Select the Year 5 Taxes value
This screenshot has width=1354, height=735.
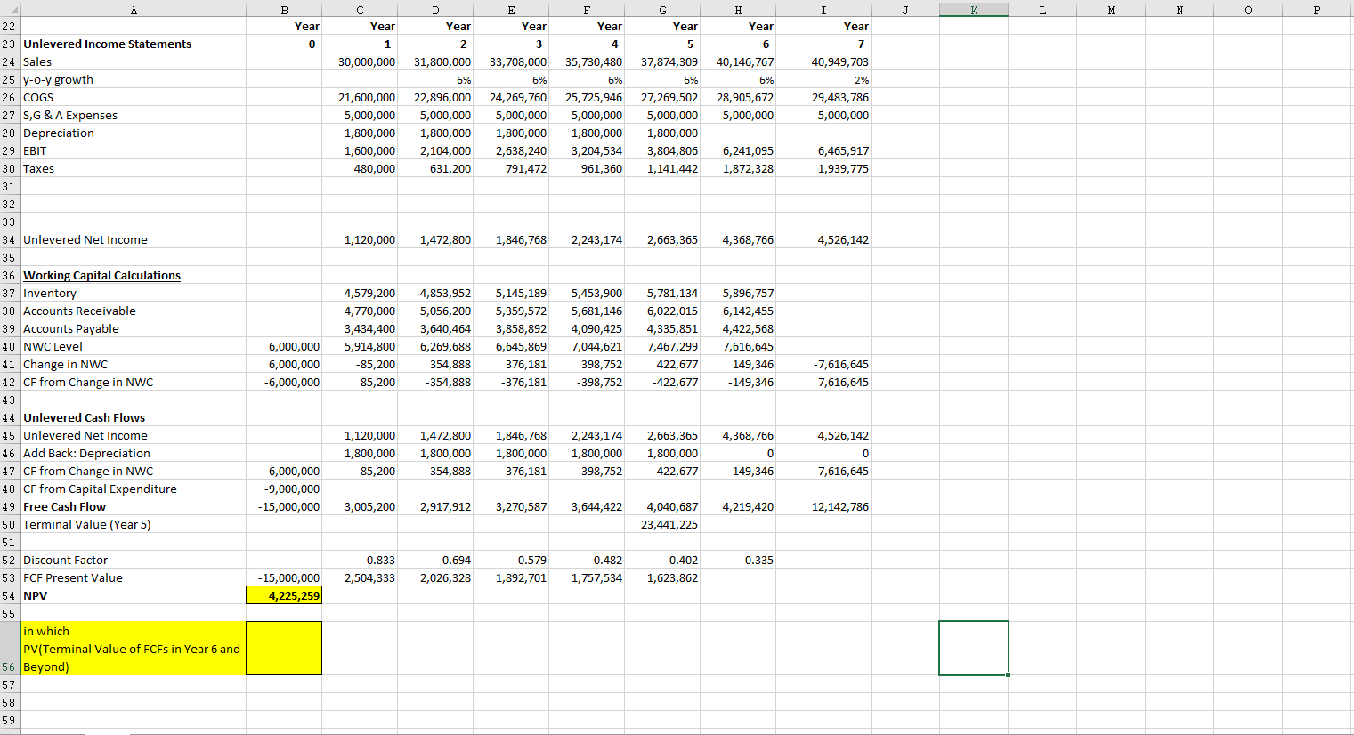[x=663, y=168]
